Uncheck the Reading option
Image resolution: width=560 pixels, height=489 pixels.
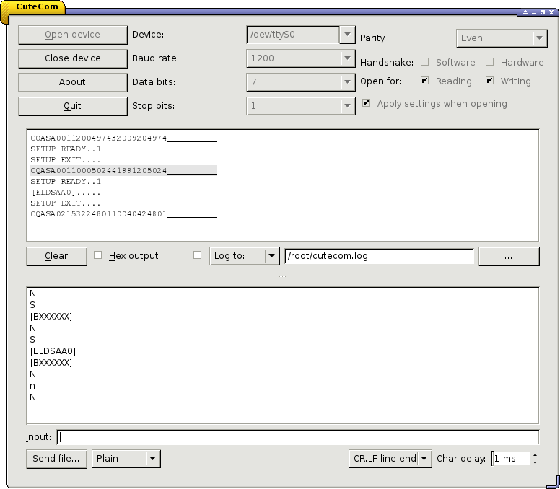pos(425,81)
